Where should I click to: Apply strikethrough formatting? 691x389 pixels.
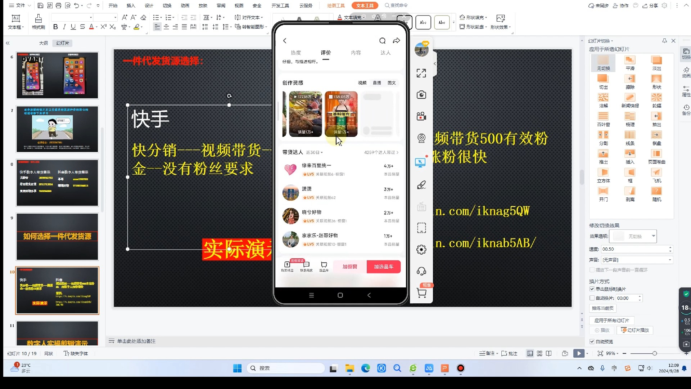(82, 27)
